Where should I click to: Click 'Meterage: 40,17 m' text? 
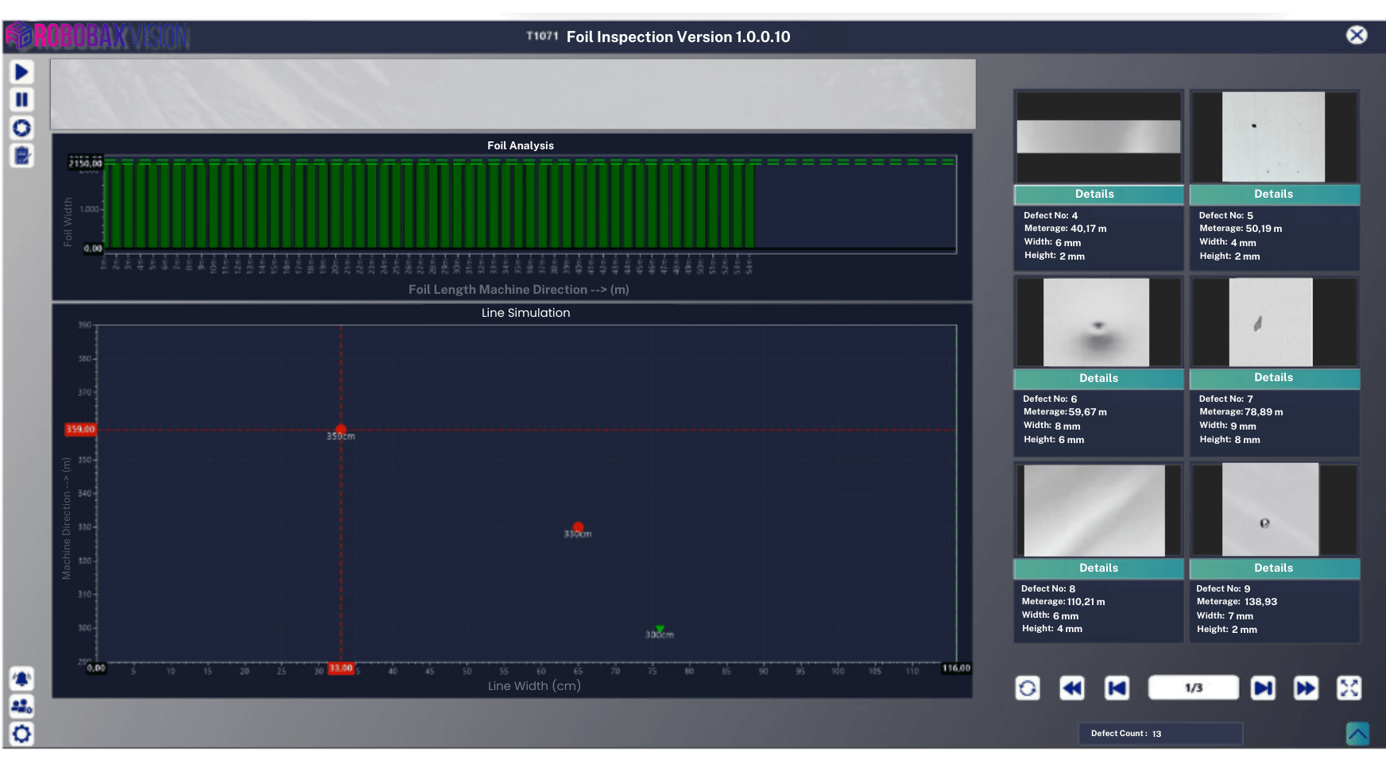[x=1065, y=229]
